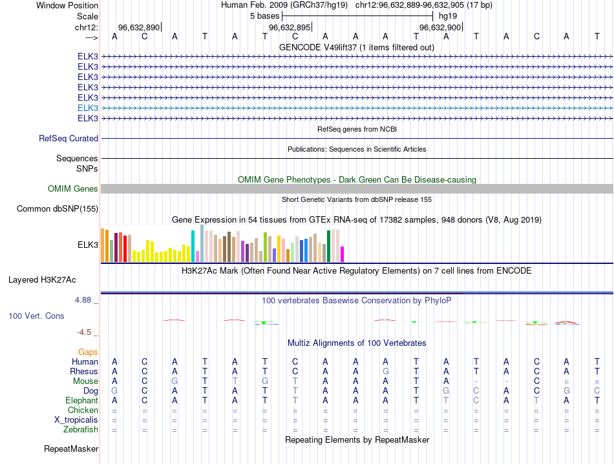Click the light blue ELK3 transcript label
This screenshot has height=464, width=614.
88,108
